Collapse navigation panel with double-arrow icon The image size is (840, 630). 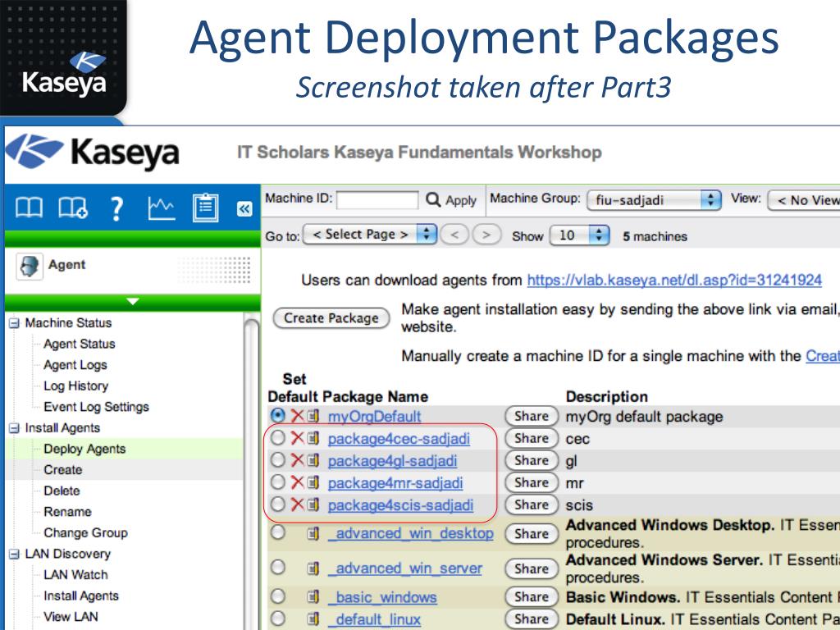coord(244,208)
